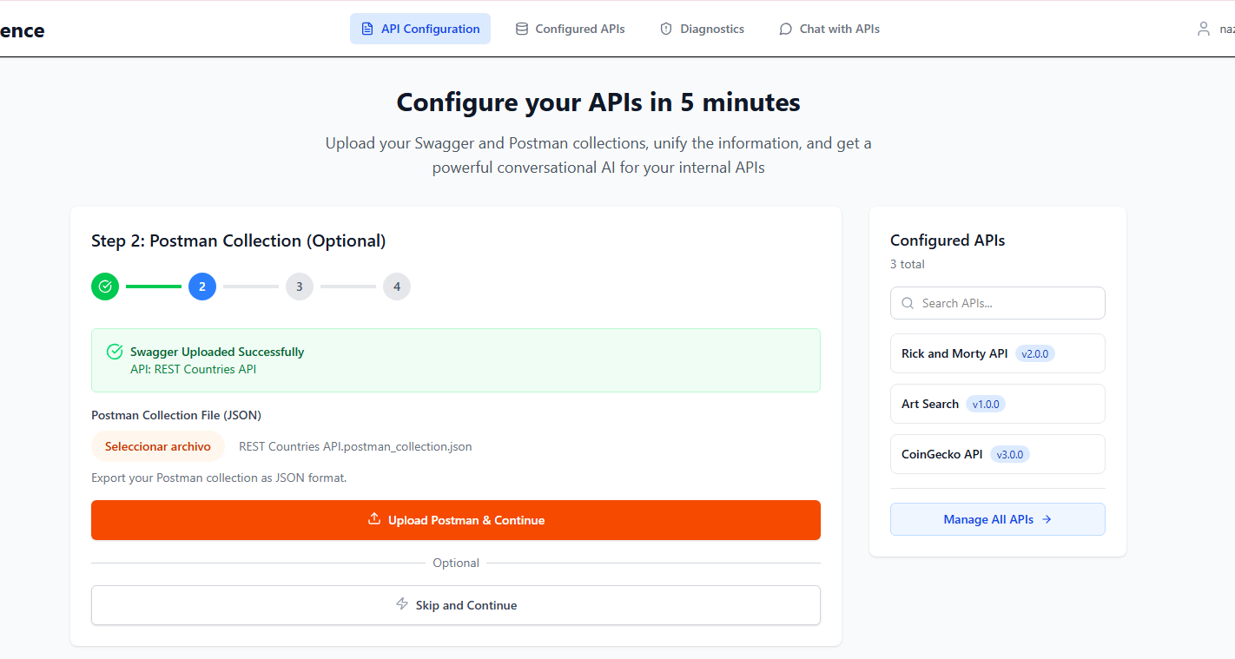
Task: Select step 3 in the progress stepper
Action: [300, 287]
